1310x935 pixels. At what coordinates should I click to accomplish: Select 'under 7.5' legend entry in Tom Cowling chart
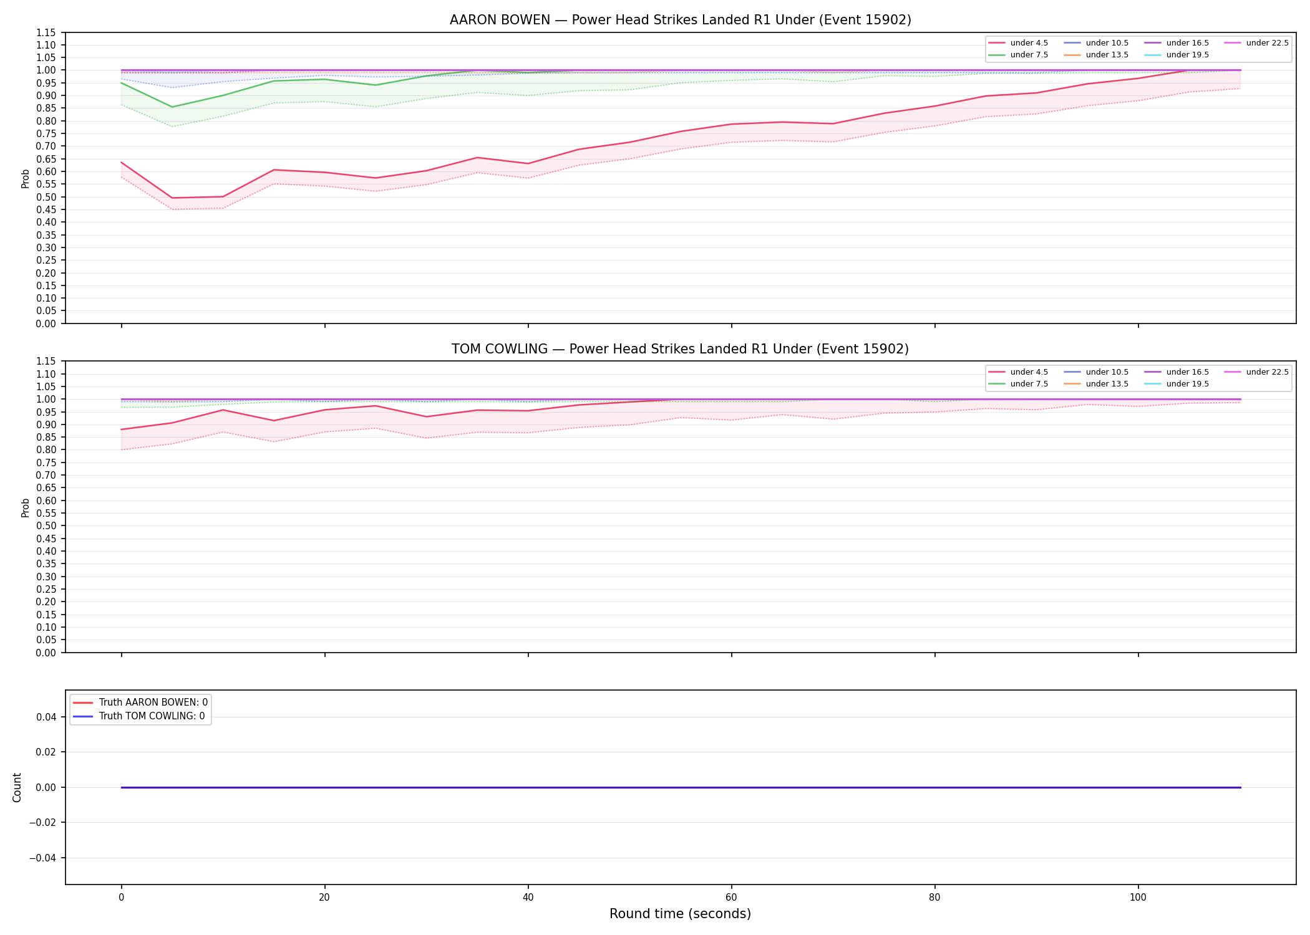tap(1018, 384)
